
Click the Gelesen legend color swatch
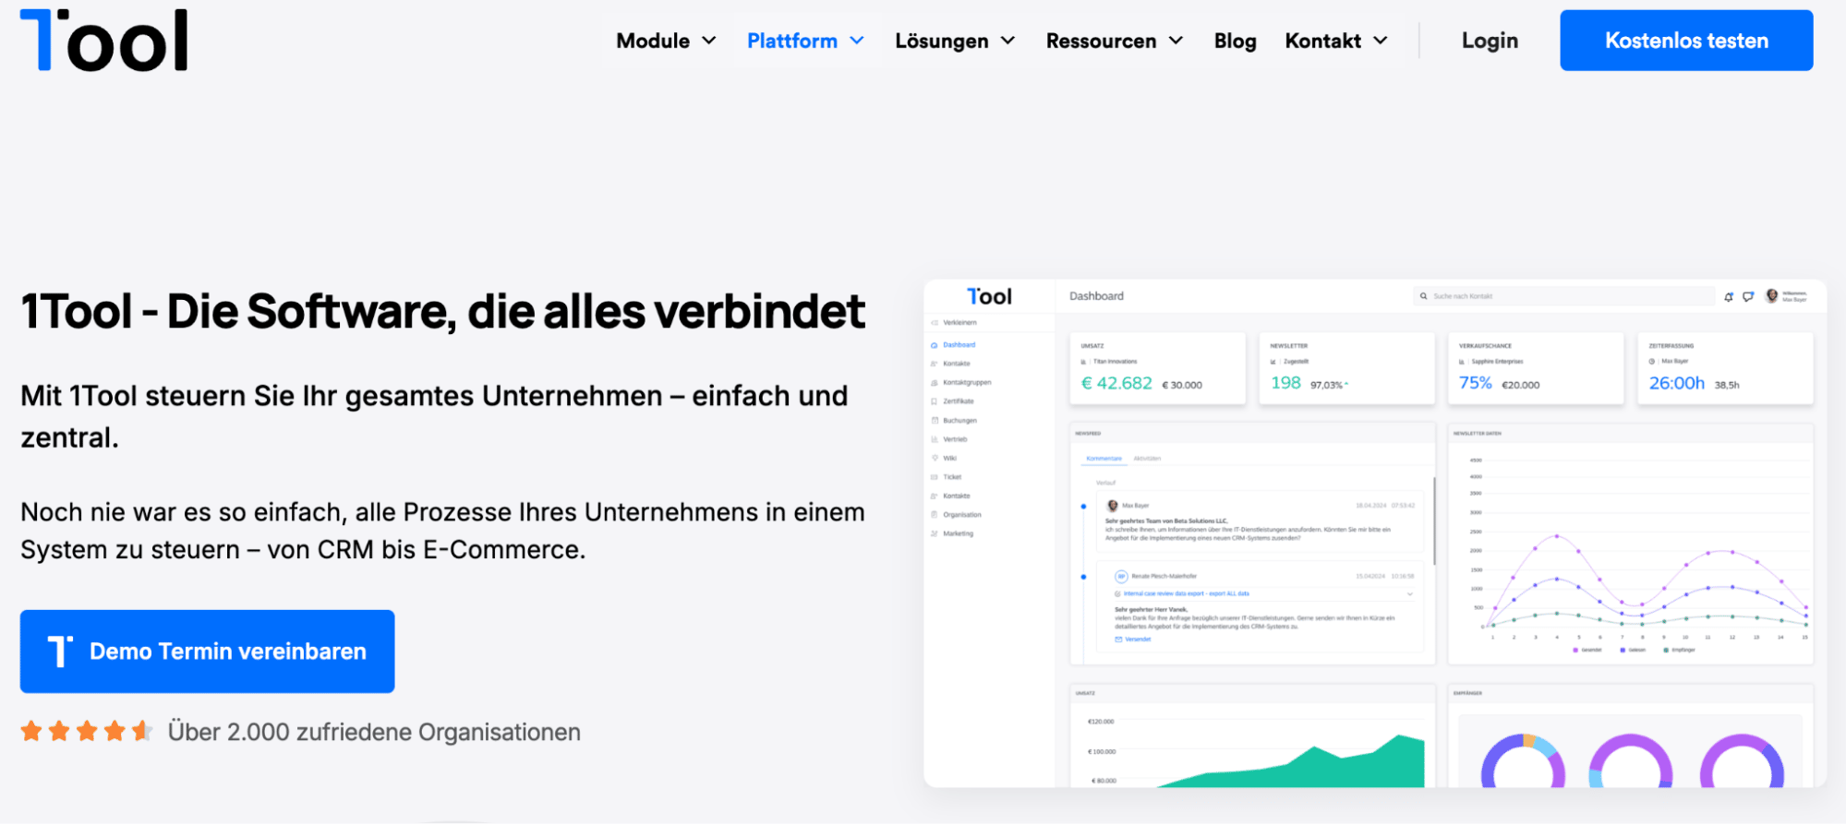pos(1622,651)
